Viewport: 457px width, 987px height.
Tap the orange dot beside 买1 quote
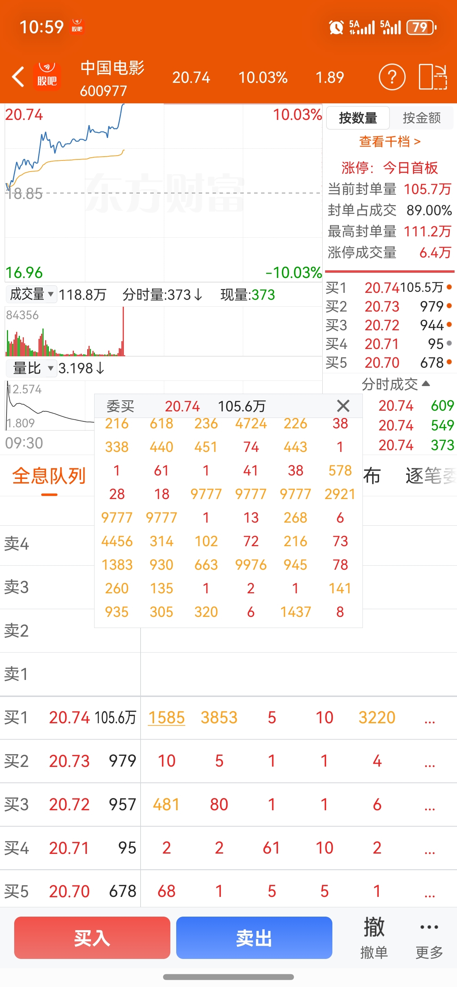click(449, 287)
